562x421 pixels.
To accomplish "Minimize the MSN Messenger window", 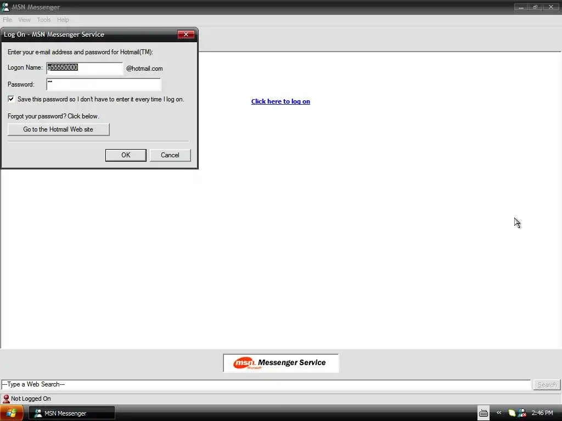I will click(521, 7).
